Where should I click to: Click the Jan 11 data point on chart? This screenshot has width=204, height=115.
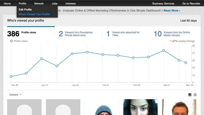pos(42,58)
